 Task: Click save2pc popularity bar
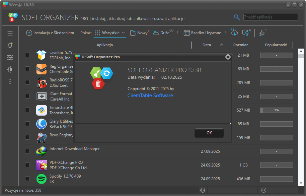click(277, 55)
